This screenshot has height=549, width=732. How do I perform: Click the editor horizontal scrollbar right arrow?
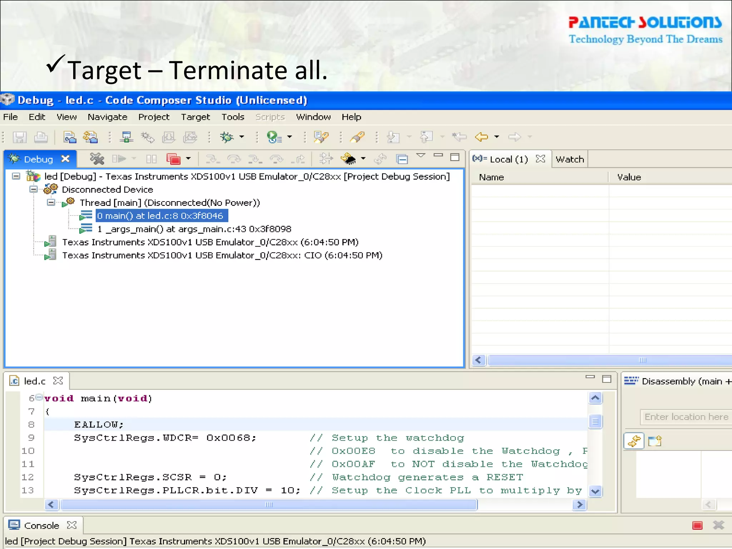(579, 504)
